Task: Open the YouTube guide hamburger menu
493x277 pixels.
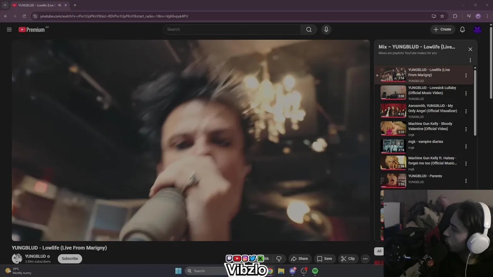Action: click(x=9, y=29)
